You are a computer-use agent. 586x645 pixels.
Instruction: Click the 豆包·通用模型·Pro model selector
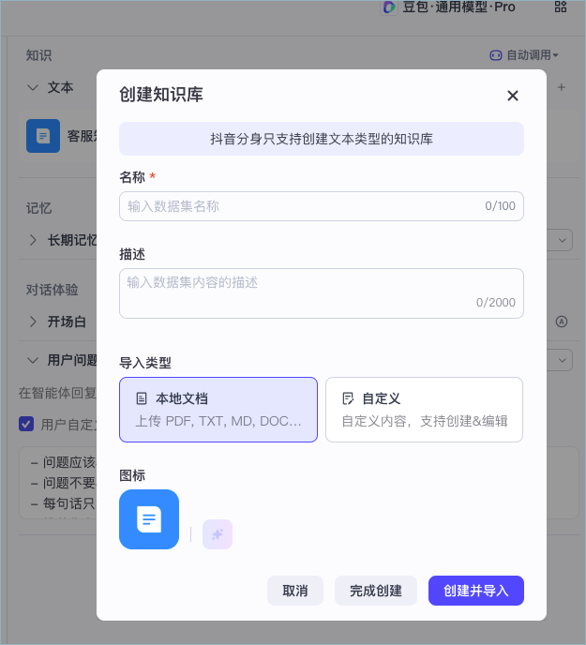448,7
